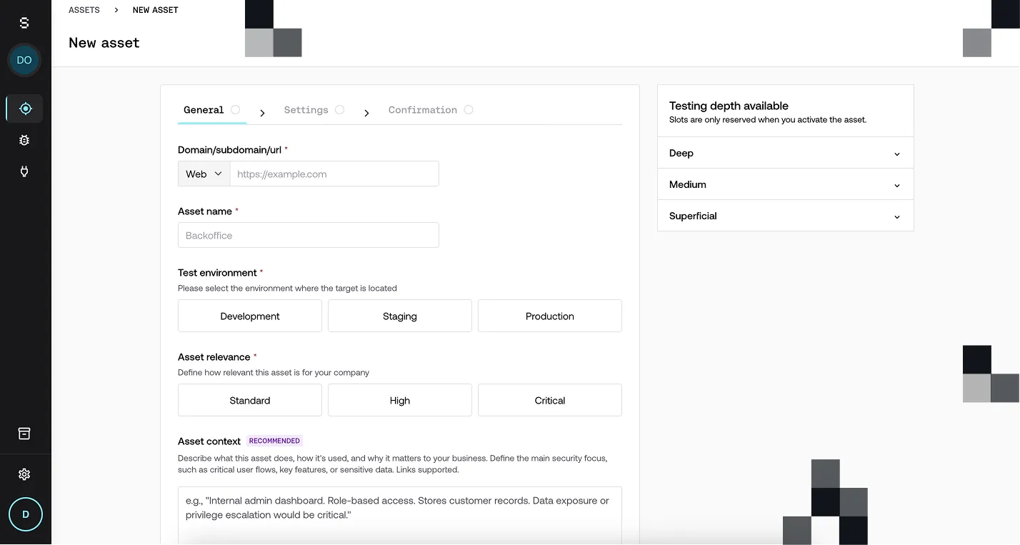Open the archive box icon in sidebar
1020x545 pixels.
[x=24, y=434]
